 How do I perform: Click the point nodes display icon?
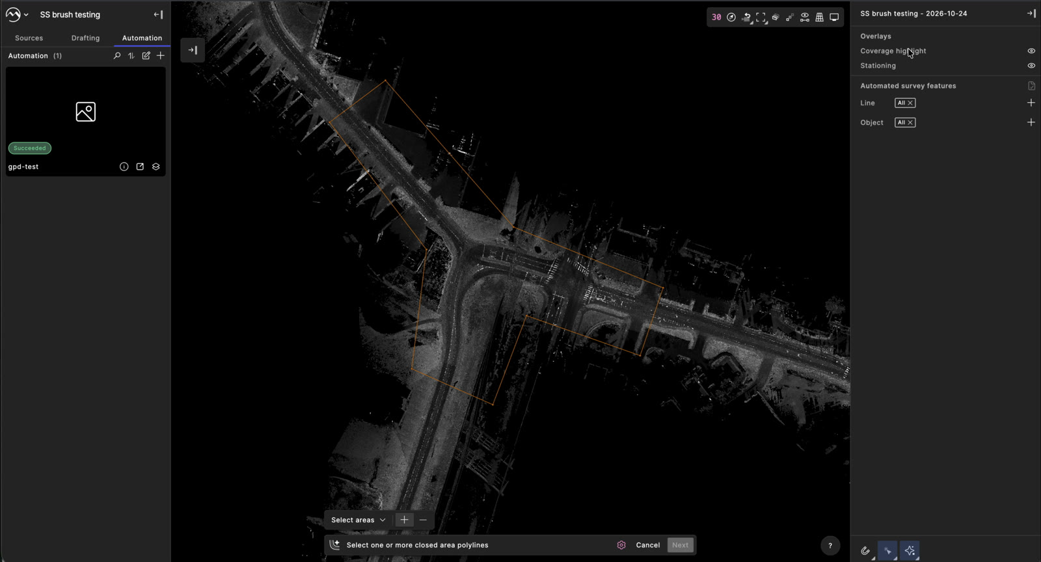[790, 18]
